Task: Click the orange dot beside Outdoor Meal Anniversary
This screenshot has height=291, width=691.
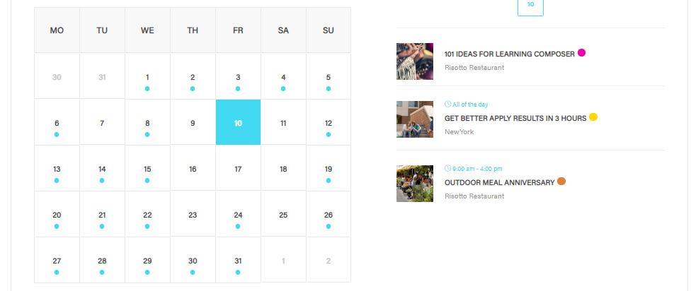Action: point(561,181)
